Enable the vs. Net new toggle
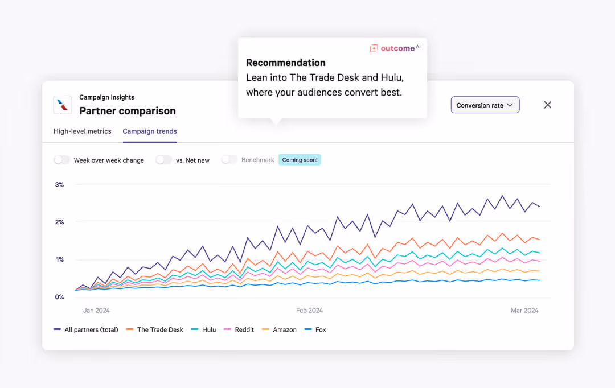 pos(163,160)
